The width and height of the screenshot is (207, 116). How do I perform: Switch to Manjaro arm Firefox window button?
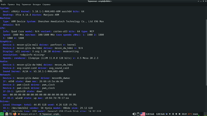(28, 114)
